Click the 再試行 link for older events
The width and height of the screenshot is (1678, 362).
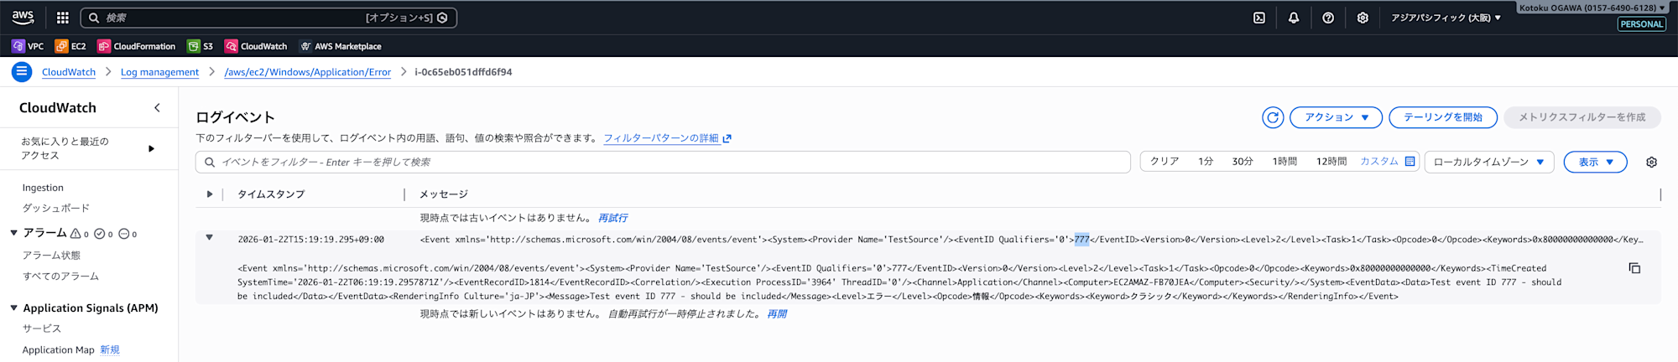click(612, 218)
